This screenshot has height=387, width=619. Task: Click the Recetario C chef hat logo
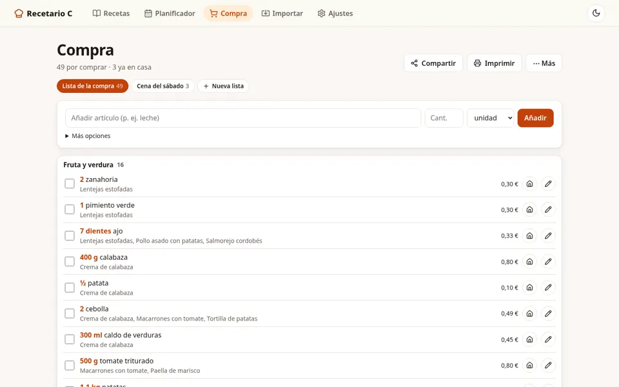(x=19, y=14)
